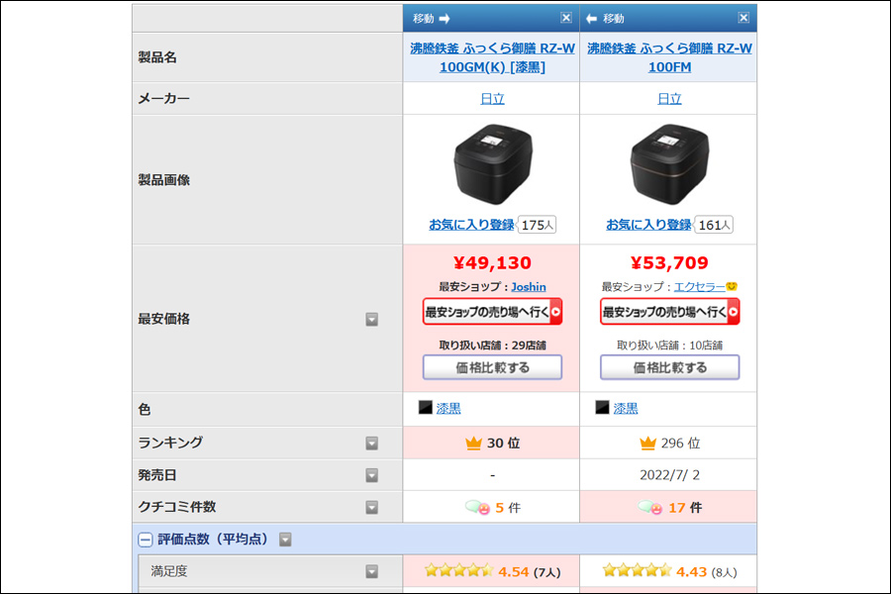
Task: Click 価格比較する under the ¥53,709 product
Action: click(669, 367)
